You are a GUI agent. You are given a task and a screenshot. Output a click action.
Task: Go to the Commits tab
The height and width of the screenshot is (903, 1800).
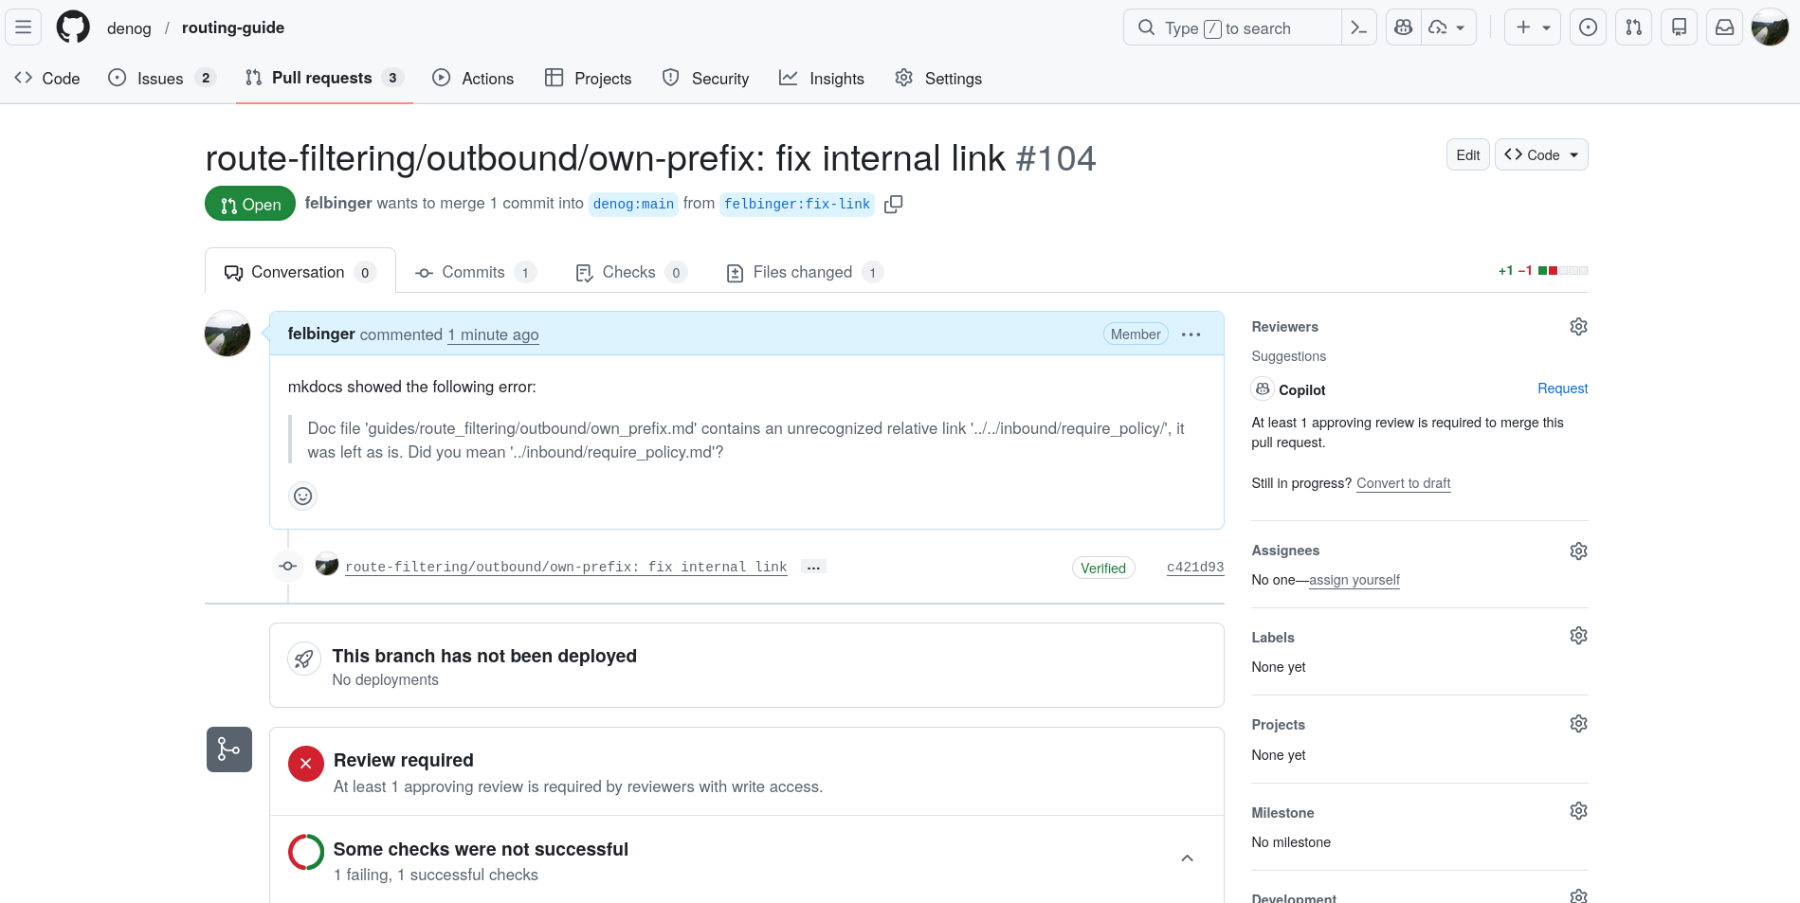475,273
